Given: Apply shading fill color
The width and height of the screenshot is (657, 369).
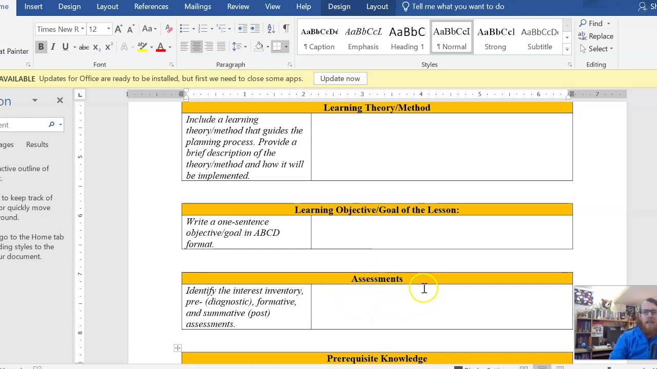Looking at the screenshot, I should pyautogui.click(x=259, y=47).
